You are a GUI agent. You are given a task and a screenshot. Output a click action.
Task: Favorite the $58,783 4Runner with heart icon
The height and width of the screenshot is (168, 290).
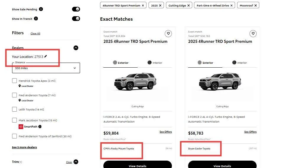tap(253, 33)
